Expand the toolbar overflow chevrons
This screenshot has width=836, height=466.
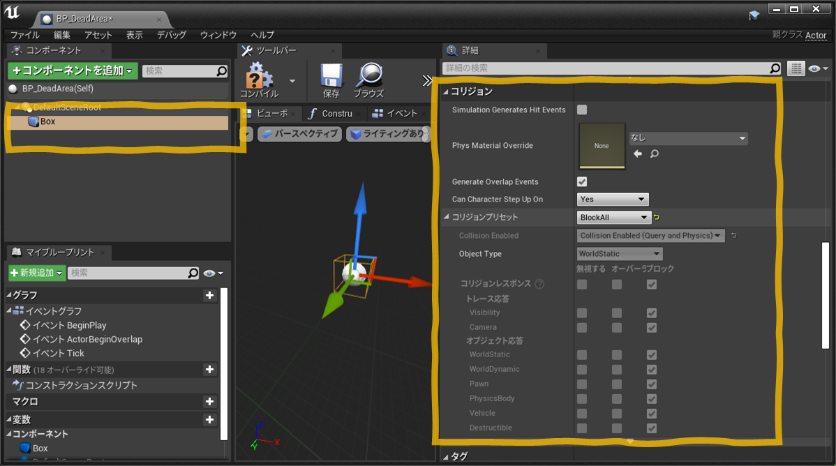(x=427, y=80)
